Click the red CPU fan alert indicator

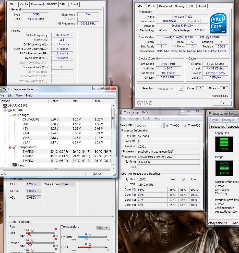pyautogui.click(x=55, y=229)
